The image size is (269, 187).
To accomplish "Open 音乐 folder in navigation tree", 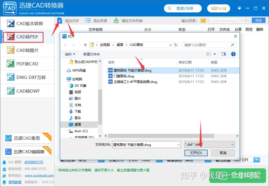I will 75,118.
